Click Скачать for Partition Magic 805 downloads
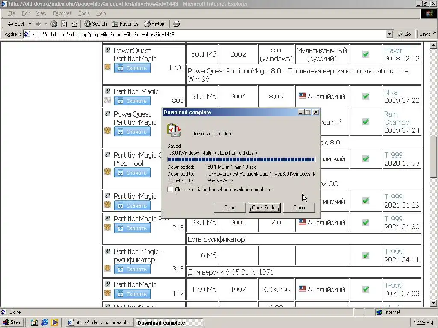The width and height of the screenshot is (438, 328). (132, 101)
